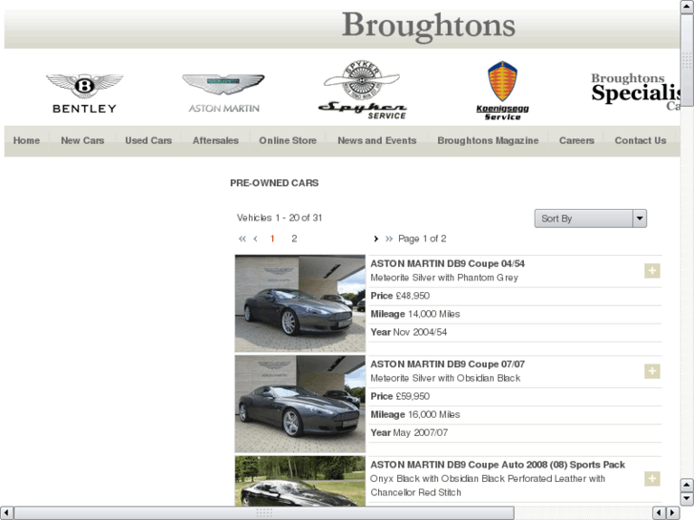Click Meteorite Silver with Obsidian Black text

[445, 379]
